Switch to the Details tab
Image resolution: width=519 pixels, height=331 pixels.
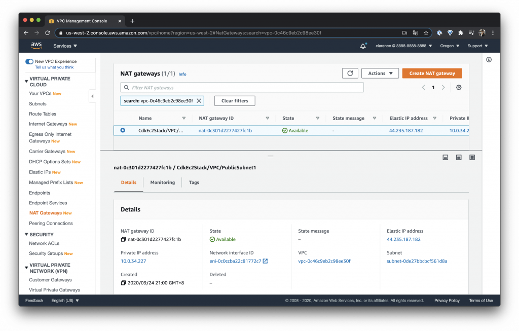[x=129, y=182]
